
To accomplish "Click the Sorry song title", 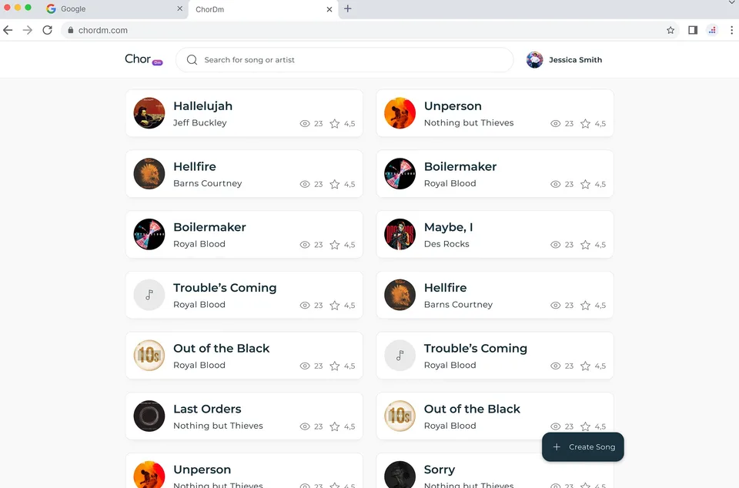I will (x=440, y=470).
